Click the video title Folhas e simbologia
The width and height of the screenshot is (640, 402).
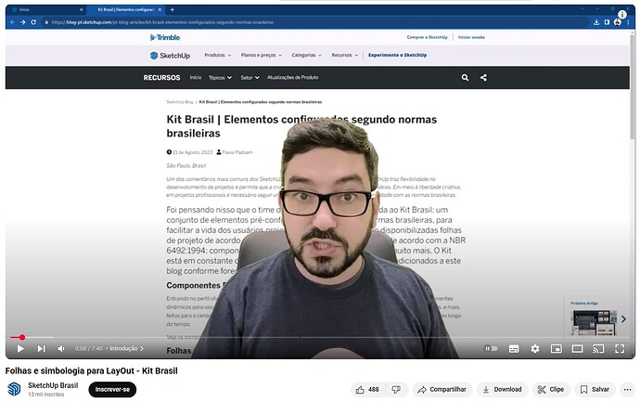pyautogui.click(x=92, y=370)
